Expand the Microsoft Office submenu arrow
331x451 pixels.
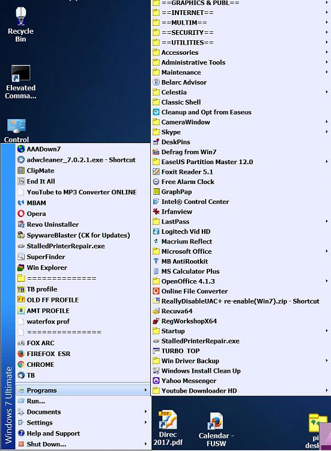(326, 251)
